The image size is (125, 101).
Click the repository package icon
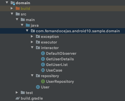(38, 76)
